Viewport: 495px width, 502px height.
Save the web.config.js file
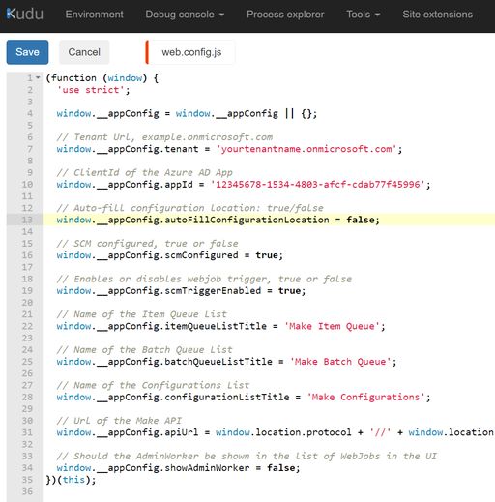tap(27, 52)
